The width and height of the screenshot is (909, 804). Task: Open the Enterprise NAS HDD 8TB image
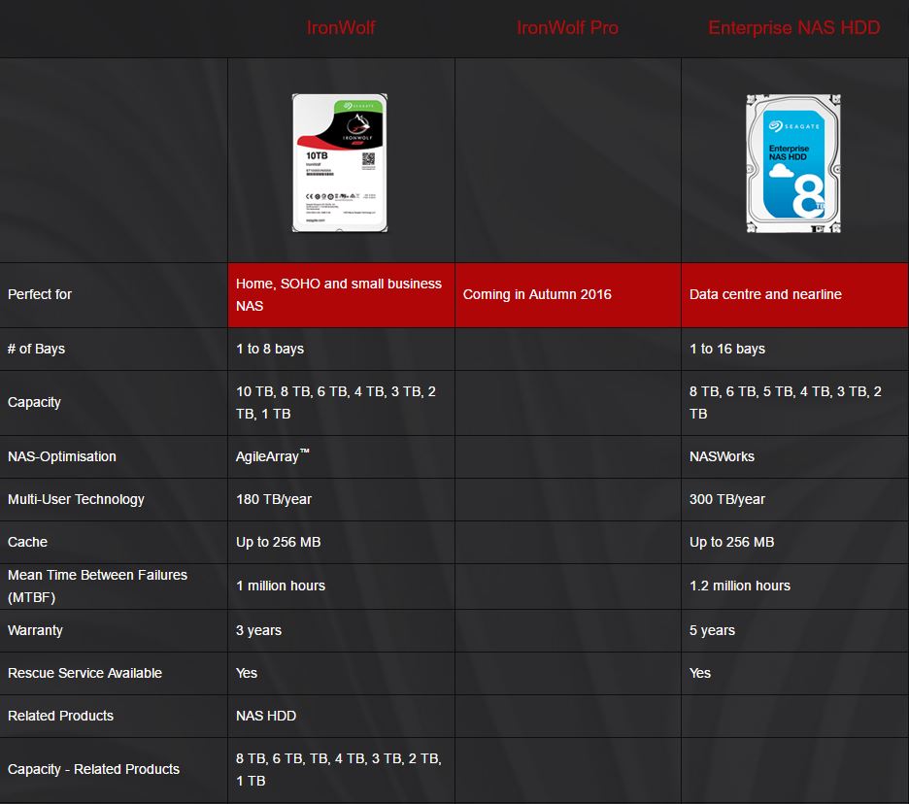(793, 163)
